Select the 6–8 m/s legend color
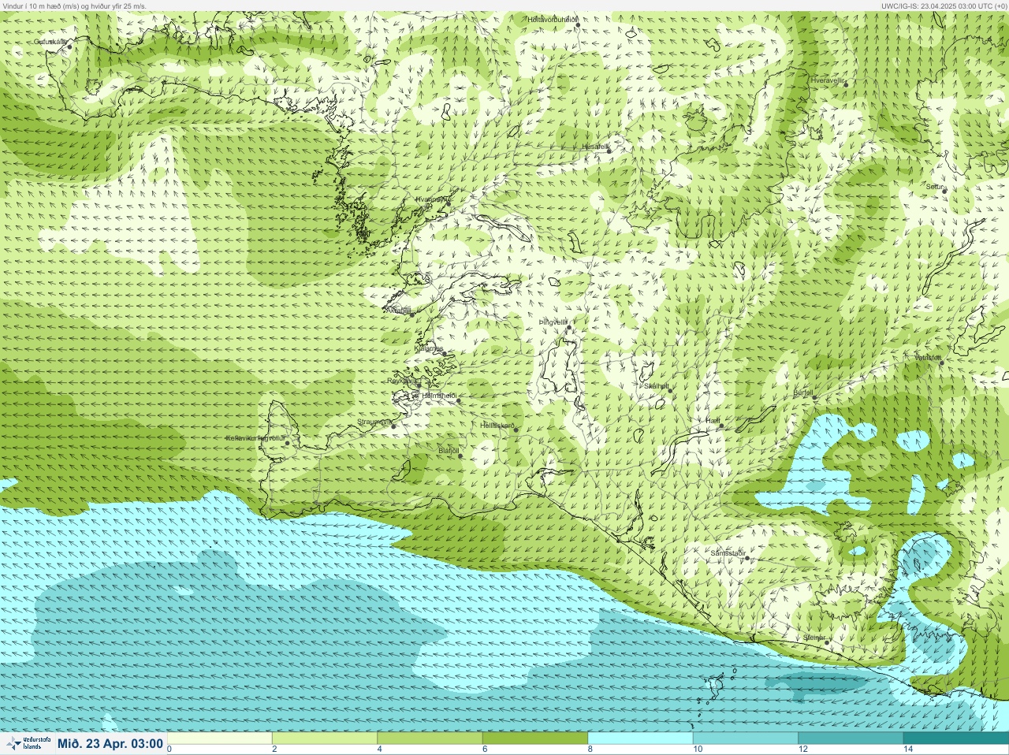Image resolution: width=1009 pixels, height=755 pixels. (x=535, y=738)
